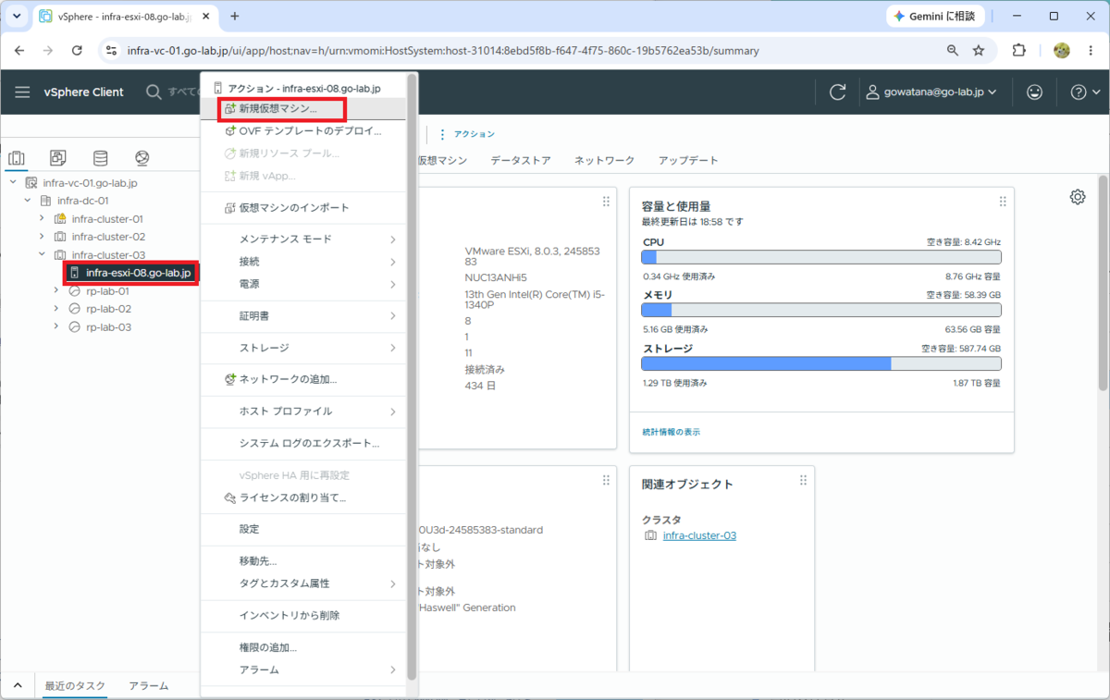The width and height of the screenshot is (1110, 700).
Task: Switch to Storage inventory view icon
Action: [100, 158]
